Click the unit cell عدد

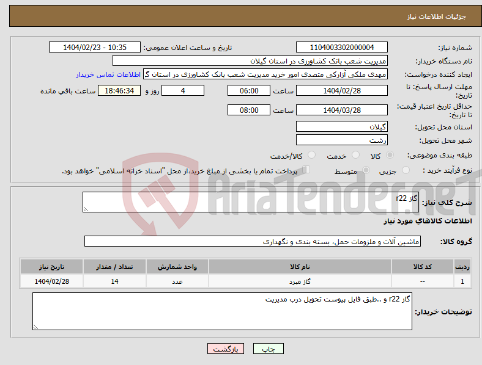(177, 281)
